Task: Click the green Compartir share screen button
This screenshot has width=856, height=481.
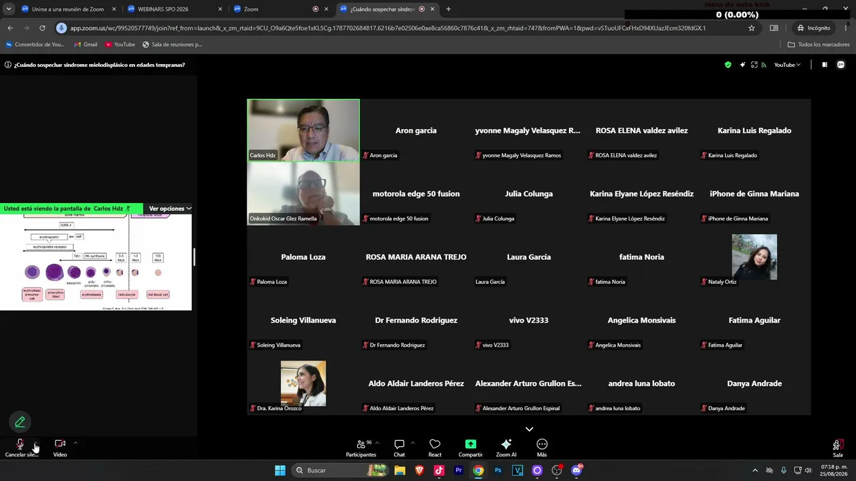Action: tap(470, 448)
